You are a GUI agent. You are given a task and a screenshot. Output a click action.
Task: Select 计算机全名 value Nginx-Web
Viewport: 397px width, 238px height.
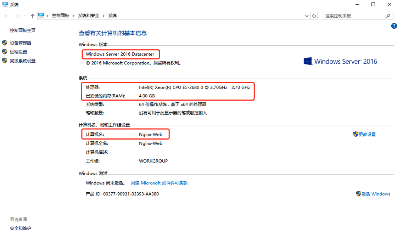tap(150, 143)
